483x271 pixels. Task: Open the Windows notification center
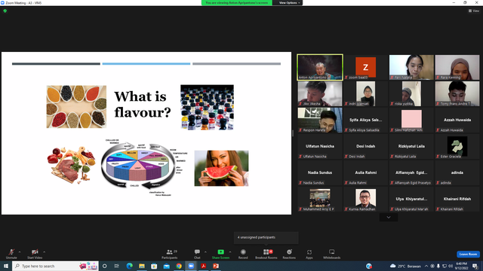click(x=475, y=266)
